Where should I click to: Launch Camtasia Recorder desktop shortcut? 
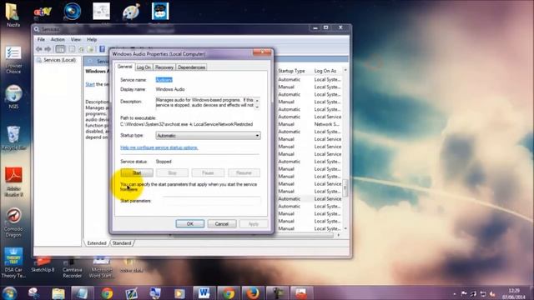point(73,268)
